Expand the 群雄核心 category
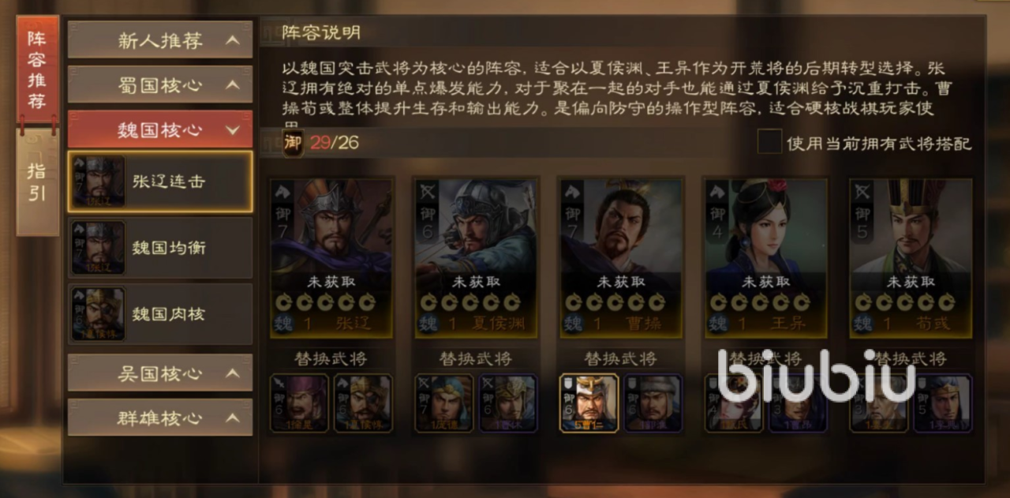Screen dimensions: 1010x498 point(160,417)
